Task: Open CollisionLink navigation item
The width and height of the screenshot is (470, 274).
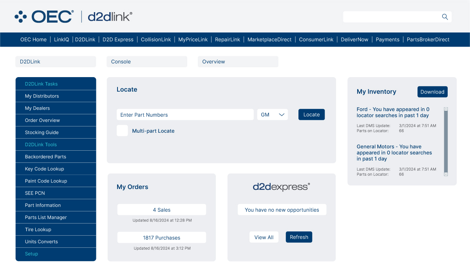Action: (x=156, y=40)
